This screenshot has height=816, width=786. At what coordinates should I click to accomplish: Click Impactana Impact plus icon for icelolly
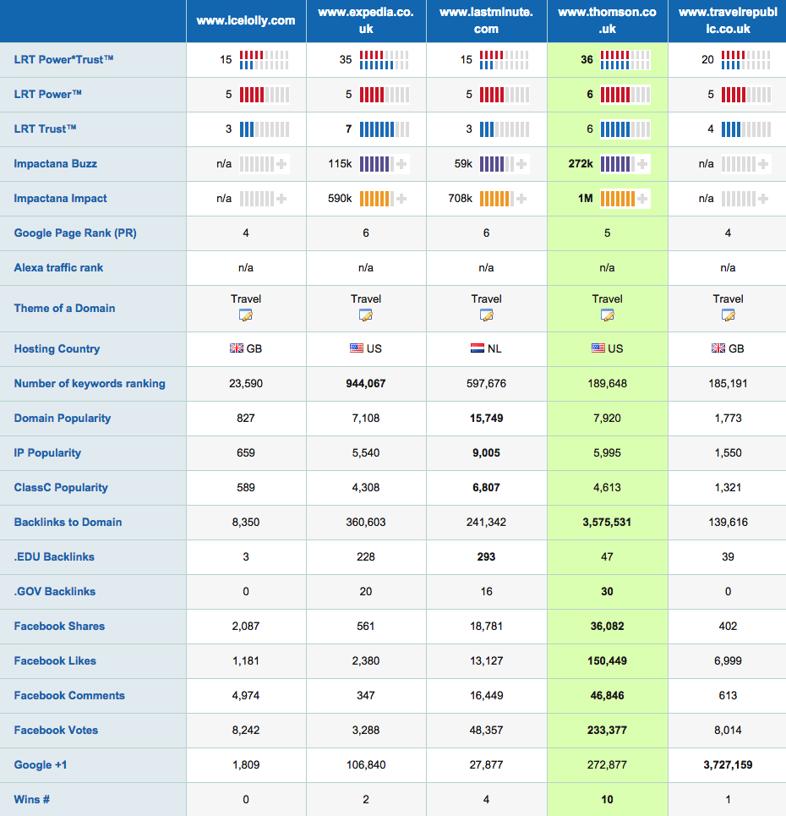point(281,198)
